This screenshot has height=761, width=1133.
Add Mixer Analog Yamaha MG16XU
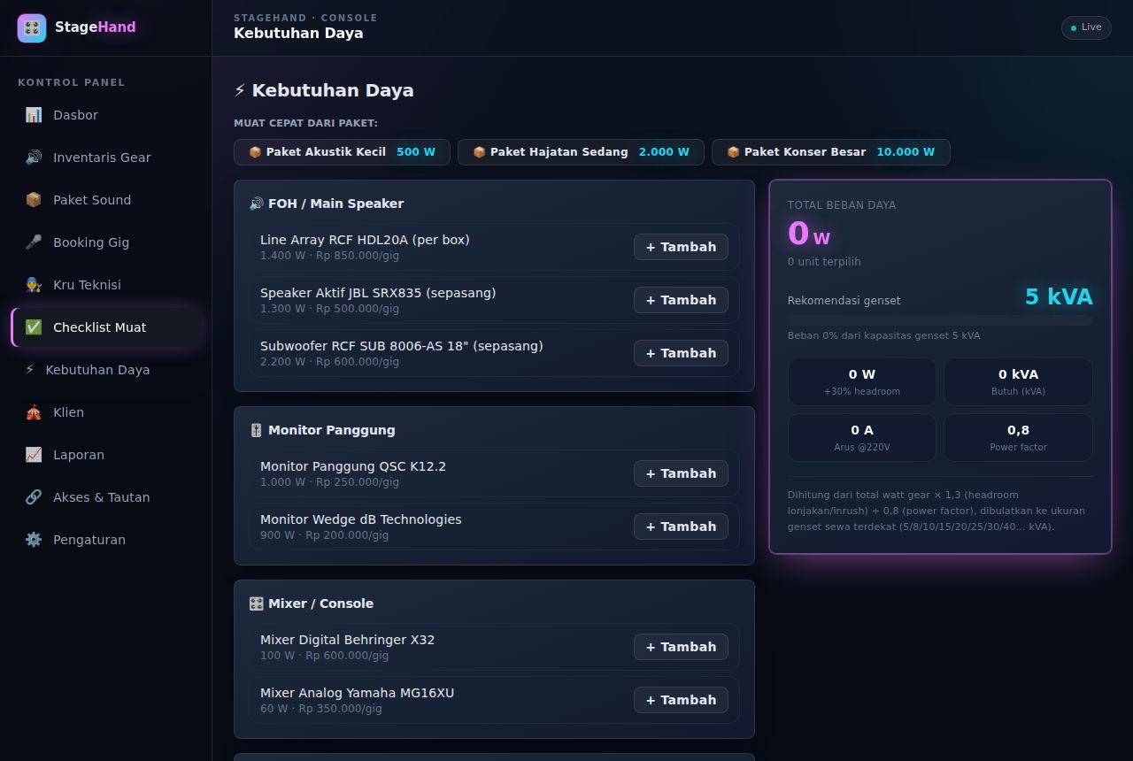click(681, 700)
